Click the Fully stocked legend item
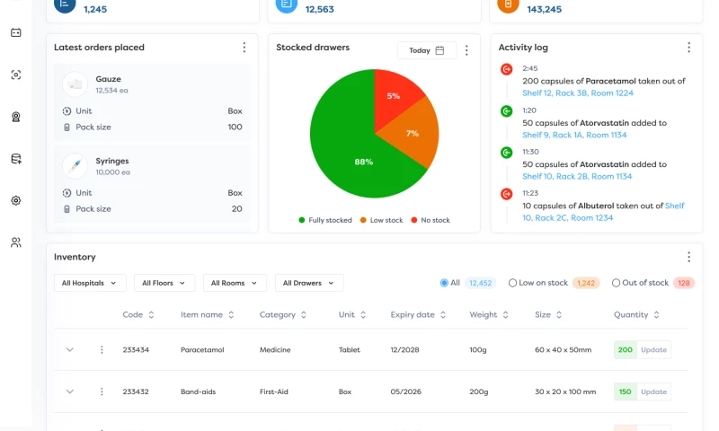The height and width of the screenshot is (431, 719). (325, 220)
